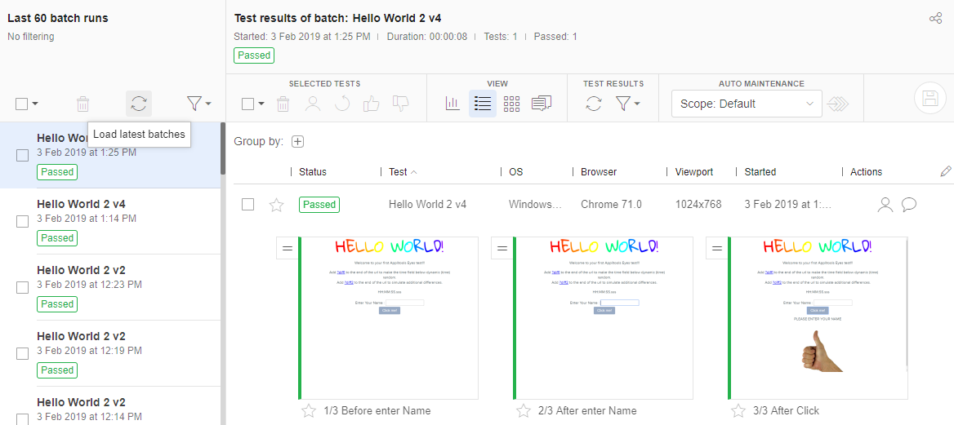Sort by the Test column header
The image size is (954, 425).
398,172
